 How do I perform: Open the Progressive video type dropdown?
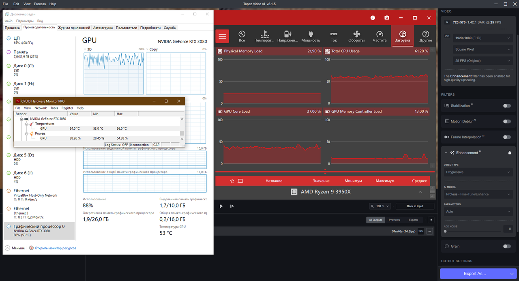click(478, 172)
